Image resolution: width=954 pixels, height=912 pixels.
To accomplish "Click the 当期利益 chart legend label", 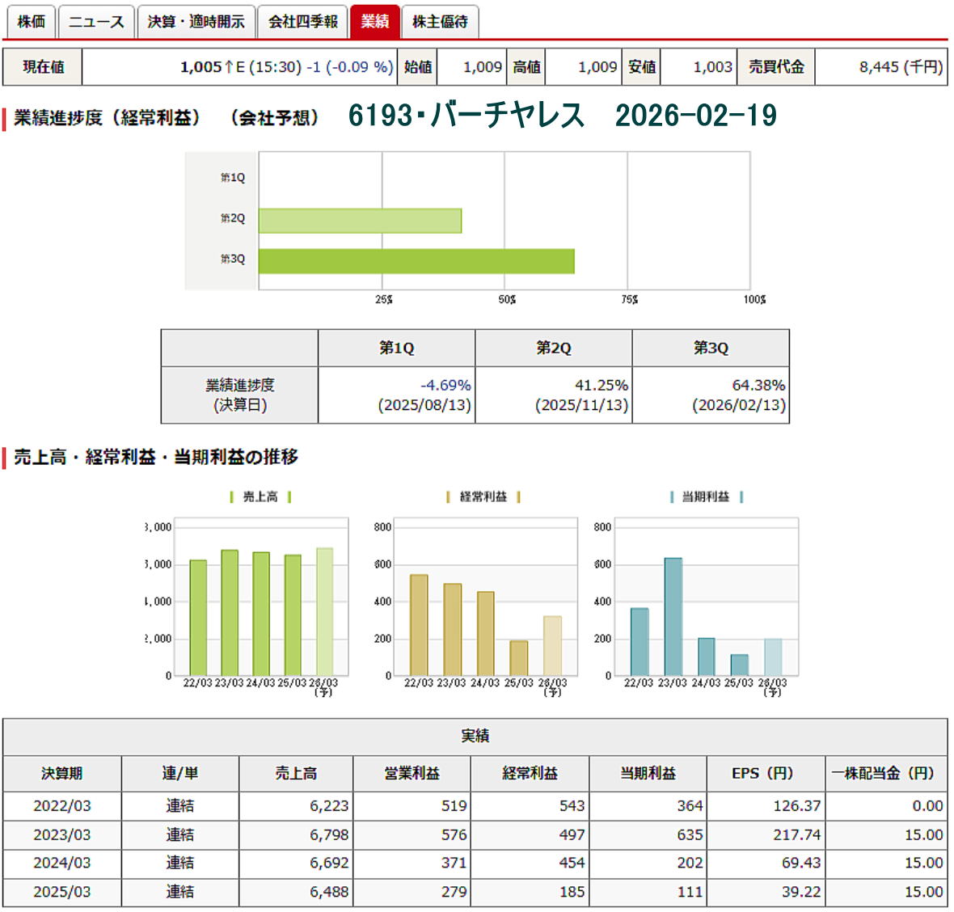I will (705, 496).
